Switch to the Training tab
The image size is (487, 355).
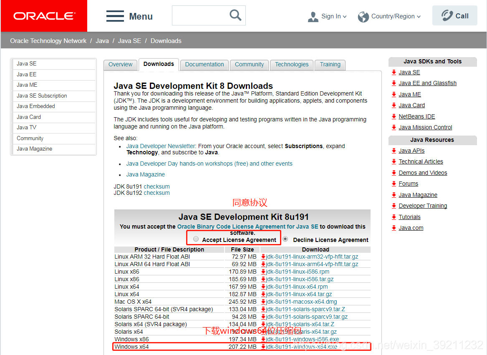(330, 65)
